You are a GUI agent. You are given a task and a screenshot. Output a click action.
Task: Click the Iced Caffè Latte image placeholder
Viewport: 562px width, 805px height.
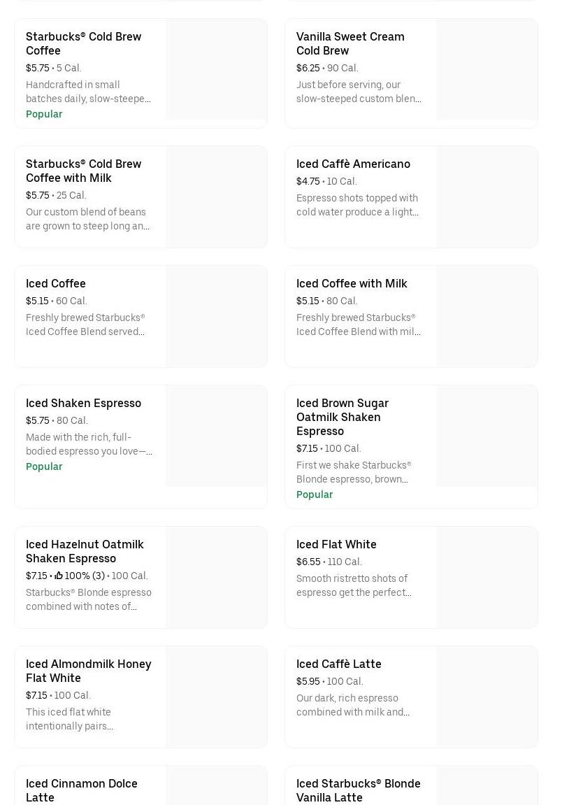tap(487, 697)
